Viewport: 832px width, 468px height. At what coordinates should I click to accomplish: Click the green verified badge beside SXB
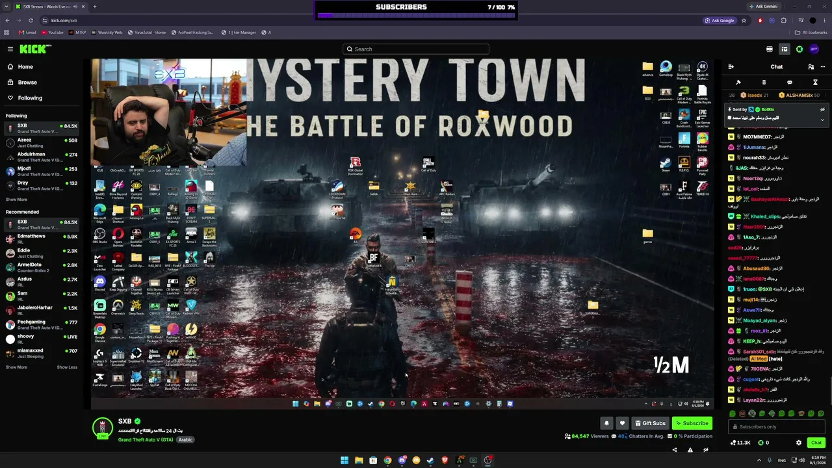[x=137, y=421]
